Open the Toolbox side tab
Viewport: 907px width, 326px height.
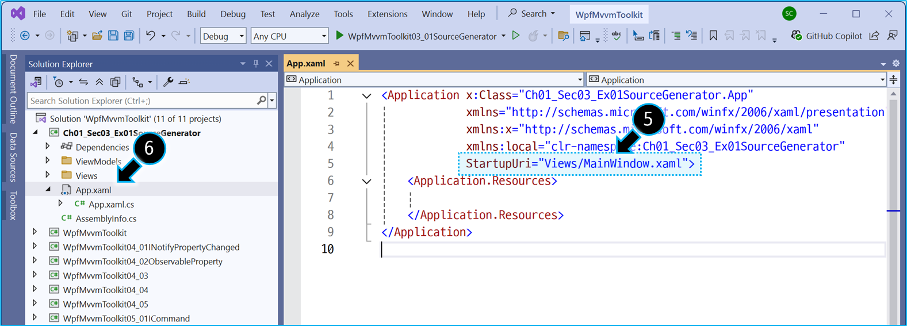point(13,206)
